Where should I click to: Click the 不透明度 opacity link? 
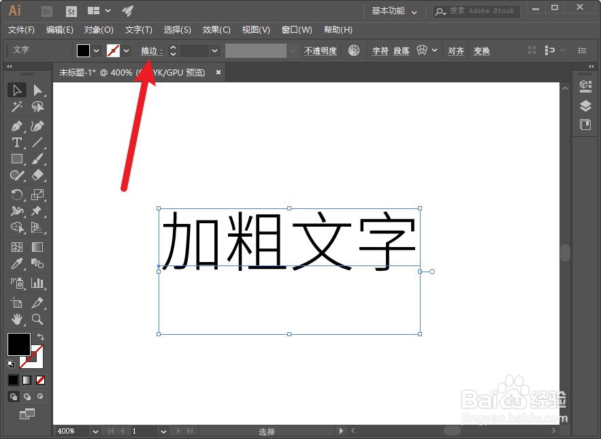321,50
